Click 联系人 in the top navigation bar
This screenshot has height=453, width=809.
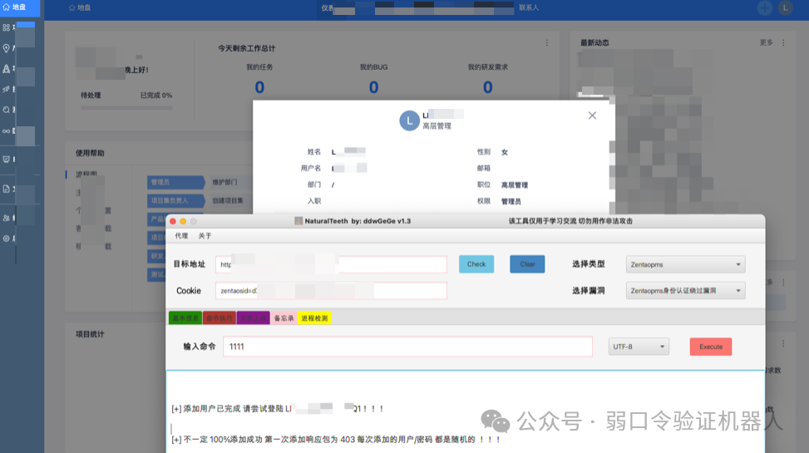click(529, 7)
